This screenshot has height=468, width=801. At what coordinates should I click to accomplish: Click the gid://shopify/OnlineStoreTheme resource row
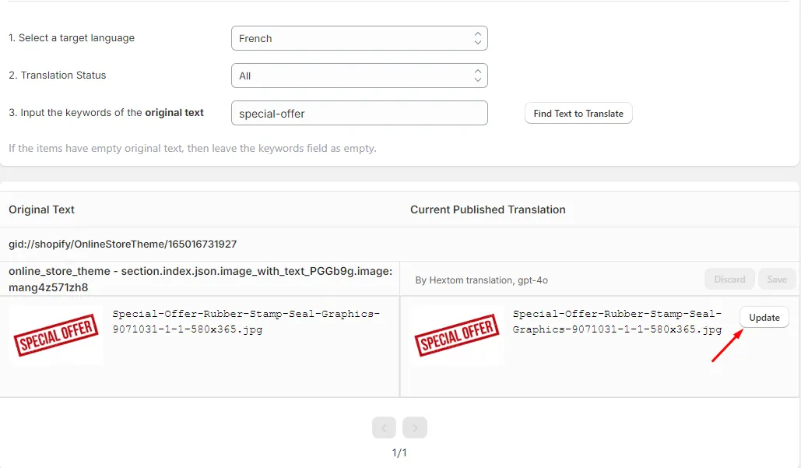click(123, 244)
